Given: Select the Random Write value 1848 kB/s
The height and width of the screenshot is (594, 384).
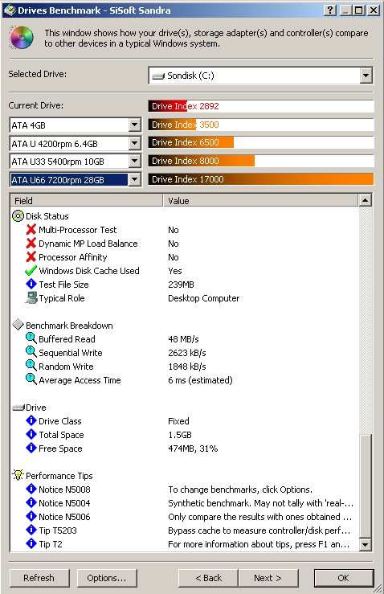Looking at the screenshot, I should pos(187,367).
